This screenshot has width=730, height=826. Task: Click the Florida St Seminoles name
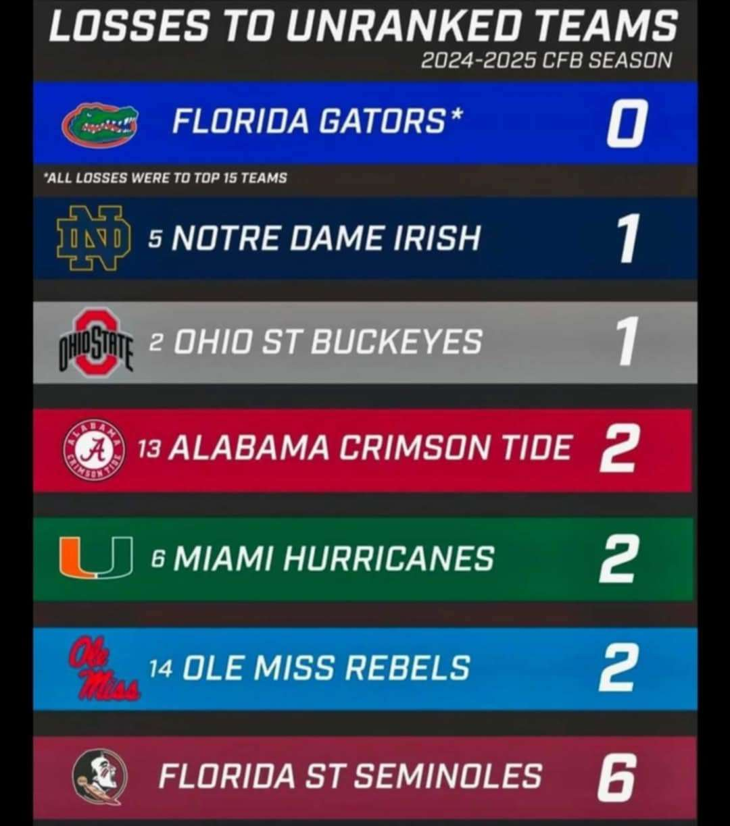pos(350,776)
